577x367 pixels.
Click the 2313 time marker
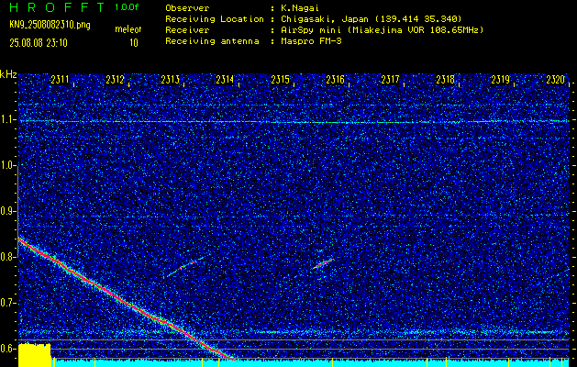(x=170, y=80)
